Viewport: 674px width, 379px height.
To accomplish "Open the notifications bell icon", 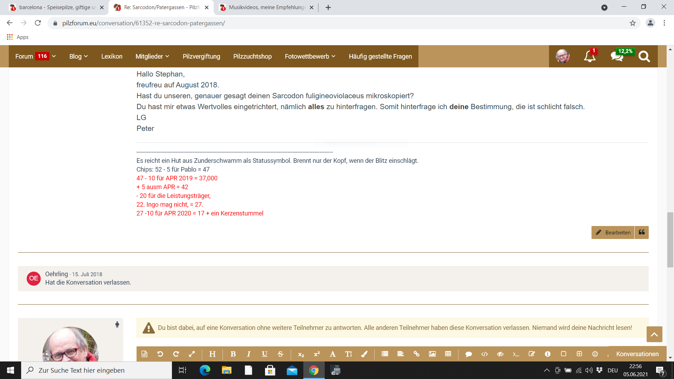I will tap(590, 56).
